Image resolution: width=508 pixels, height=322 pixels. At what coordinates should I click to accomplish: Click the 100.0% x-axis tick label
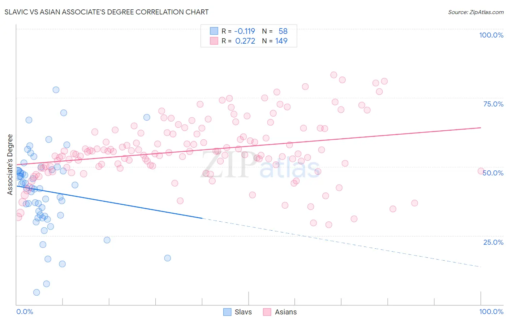coord(491,312)
